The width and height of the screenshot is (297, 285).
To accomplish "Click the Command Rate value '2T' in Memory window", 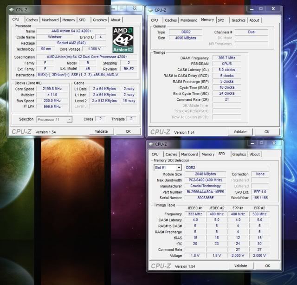I will coord(227,99).
